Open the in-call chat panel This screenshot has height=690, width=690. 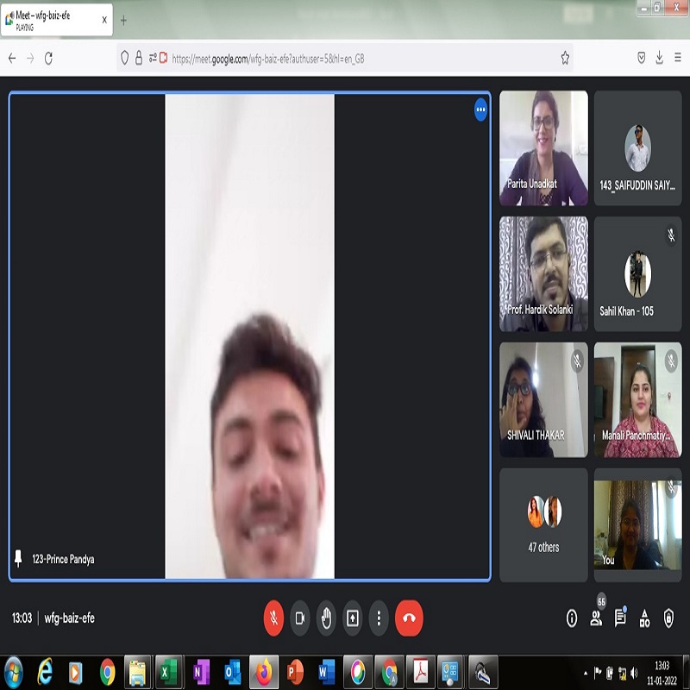[620, 618]
